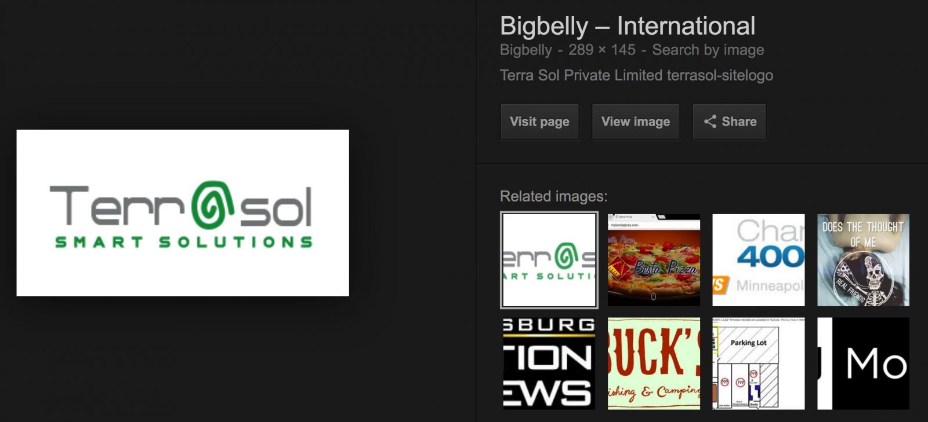Click the share icon beside Share
This screenshot has height=422, width=928.
pos(710,122)
